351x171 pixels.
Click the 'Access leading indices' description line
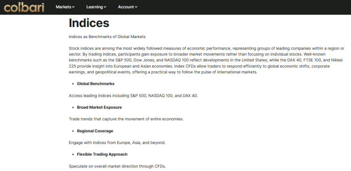(x=133, y=95)
